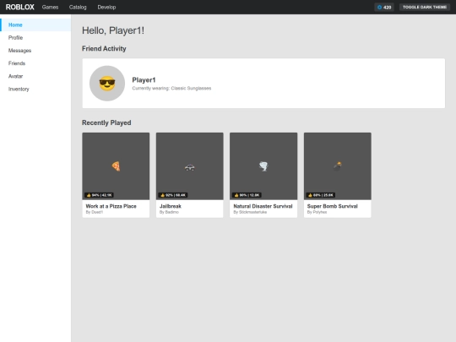Click the tornado icon on Natural Disaster Survival
Screen dimensions: 456x342
click(263, 166)
